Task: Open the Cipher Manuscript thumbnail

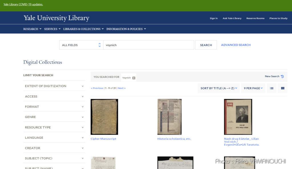Action: click(104, 117)
